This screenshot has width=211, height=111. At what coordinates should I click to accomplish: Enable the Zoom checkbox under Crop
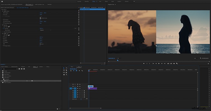click(40, 44)
